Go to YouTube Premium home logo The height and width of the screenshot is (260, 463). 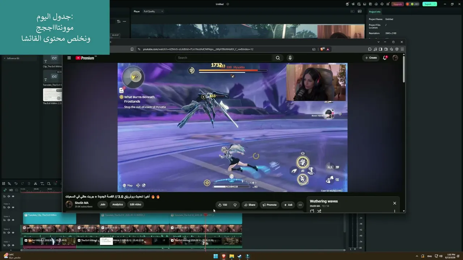coord(85,58)
